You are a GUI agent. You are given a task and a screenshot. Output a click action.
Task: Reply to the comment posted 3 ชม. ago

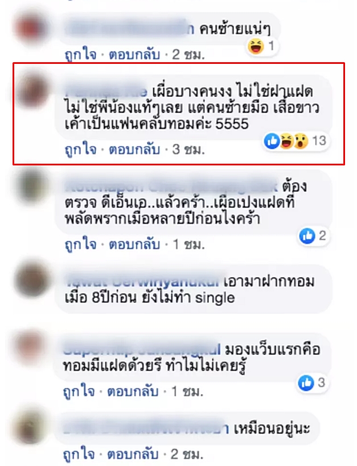(x=134, y=149)
